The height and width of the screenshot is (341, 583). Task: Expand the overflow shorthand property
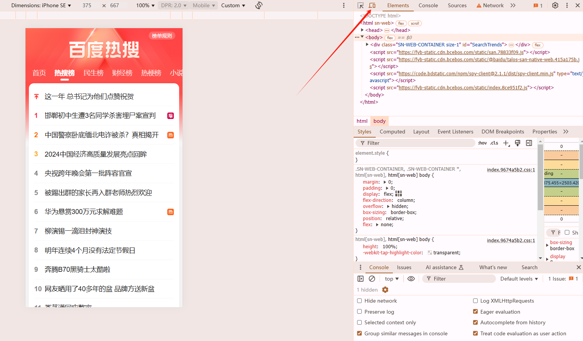click(388, 206)
